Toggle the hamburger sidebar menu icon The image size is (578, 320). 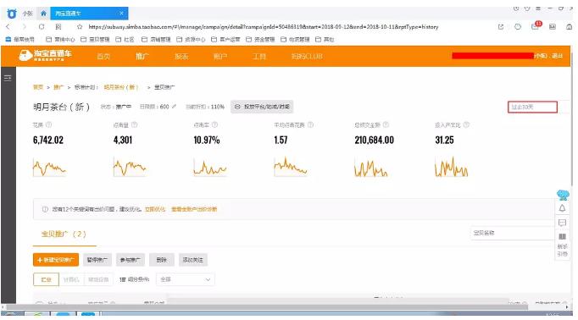coord(8,78)
